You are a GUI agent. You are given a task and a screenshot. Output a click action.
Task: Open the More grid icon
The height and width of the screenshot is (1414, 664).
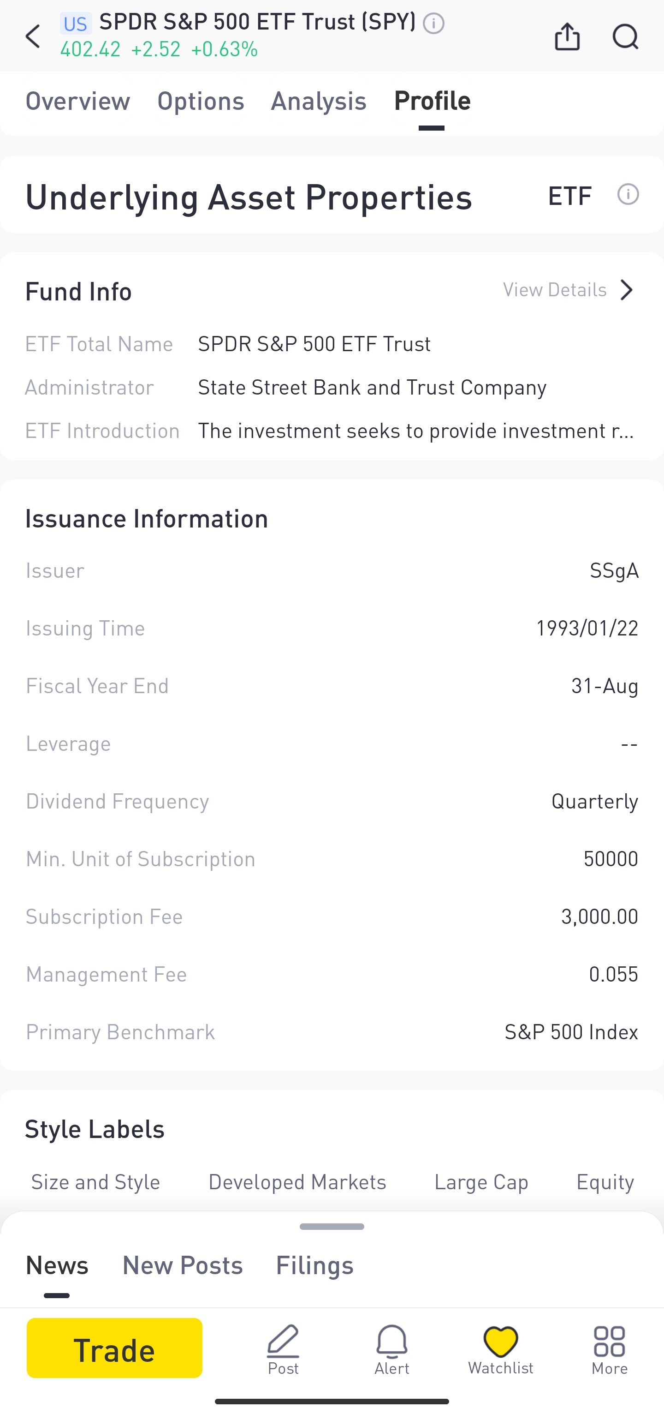(609, 1348)
